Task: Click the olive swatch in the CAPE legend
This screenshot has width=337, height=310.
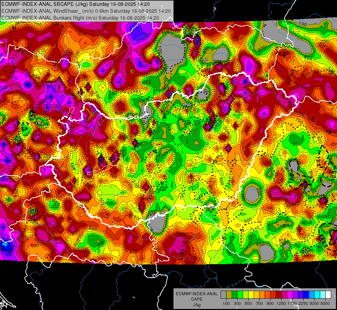Action: click(x=229, y=295)
